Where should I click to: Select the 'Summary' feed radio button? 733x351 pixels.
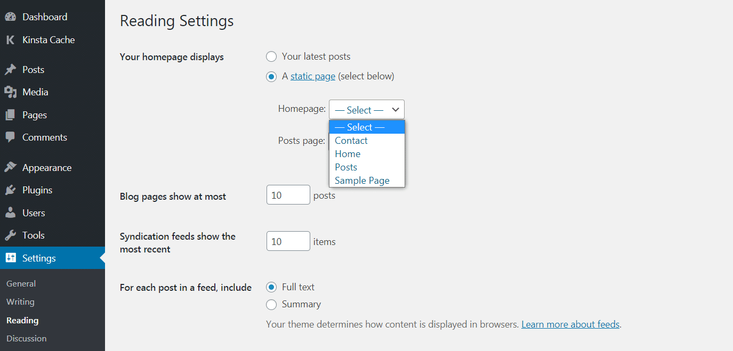(271, 305)
